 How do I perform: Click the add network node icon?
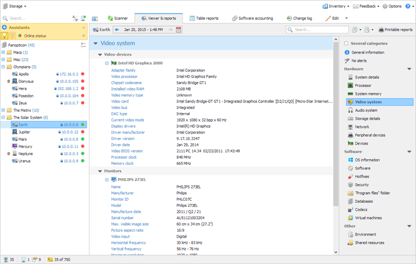click(83, 18)
